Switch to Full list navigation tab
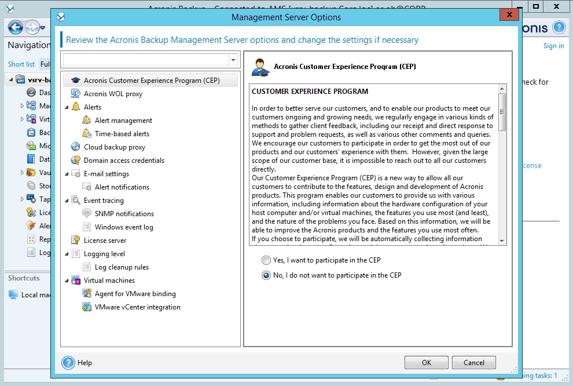Viewport: 573px width, 386px height. (45, 64)
